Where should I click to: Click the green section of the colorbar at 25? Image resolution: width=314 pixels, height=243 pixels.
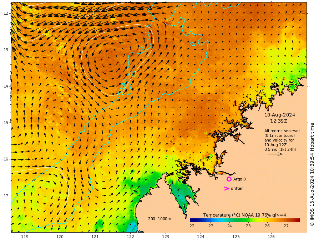[248, 220]
